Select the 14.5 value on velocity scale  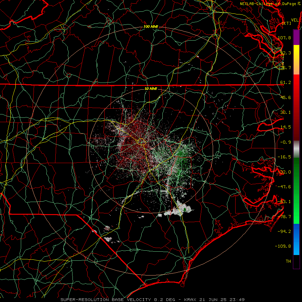[286, 127]
